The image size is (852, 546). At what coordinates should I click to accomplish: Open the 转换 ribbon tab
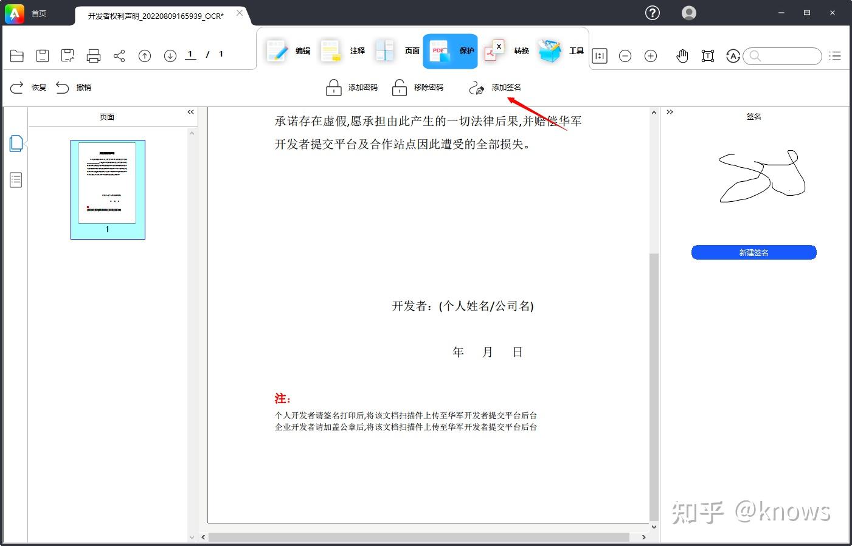507,51
